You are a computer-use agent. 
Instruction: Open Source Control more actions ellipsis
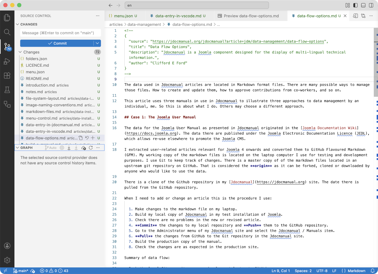click(x=98, y=16)
